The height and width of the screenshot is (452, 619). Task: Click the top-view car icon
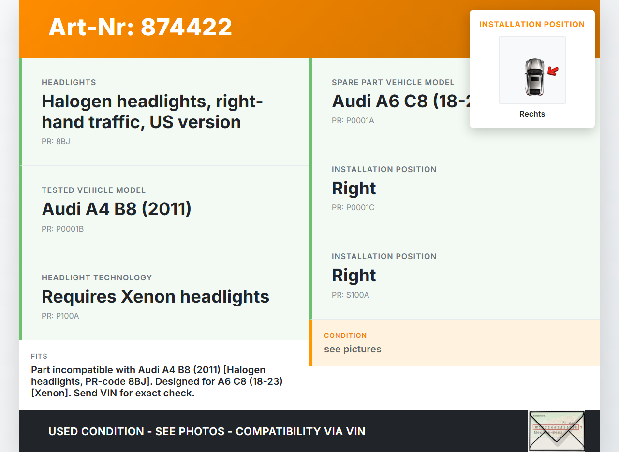pos(534,77)
